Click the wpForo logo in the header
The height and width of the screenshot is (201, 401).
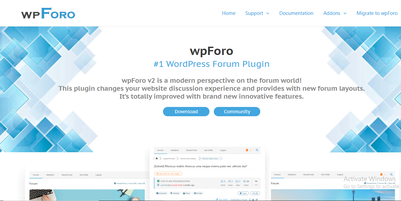(x=47, y=13)
